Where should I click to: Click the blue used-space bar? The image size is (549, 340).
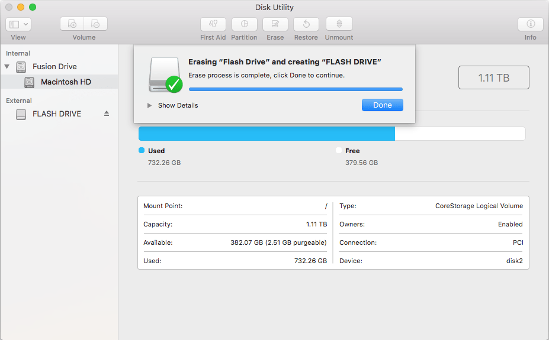(267, 134)
